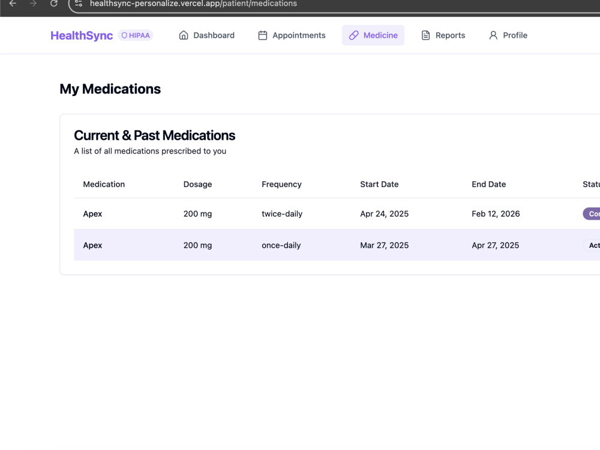Go to the Reports nav item
The image size is (600, 450).
(443, 35)
